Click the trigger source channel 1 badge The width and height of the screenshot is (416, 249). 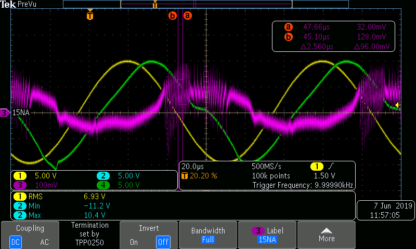tap(317, 167)
